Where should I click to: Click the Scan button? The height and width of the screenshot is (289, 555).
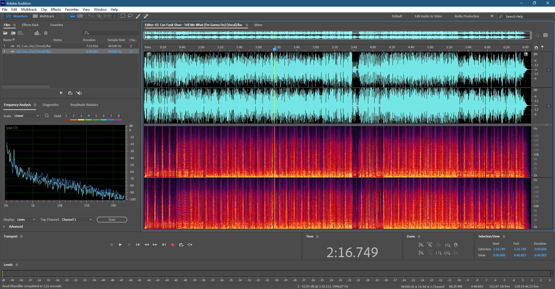(112, 220)
